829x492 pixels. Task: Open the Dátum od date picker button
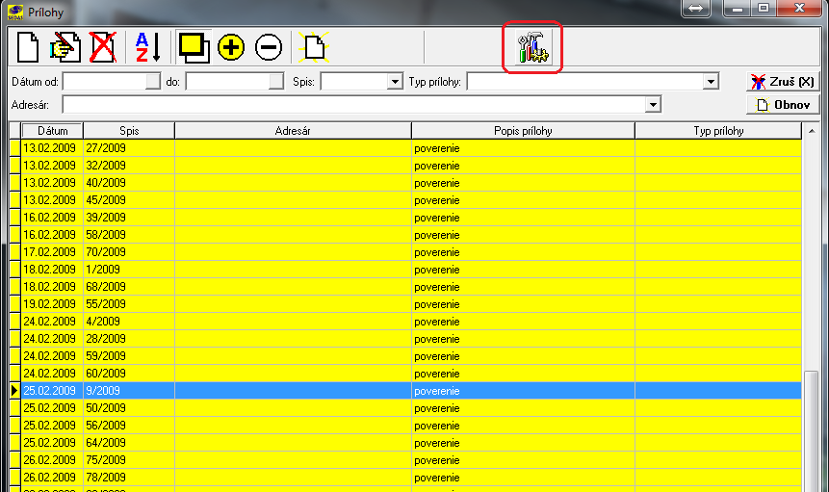point(153,82)
